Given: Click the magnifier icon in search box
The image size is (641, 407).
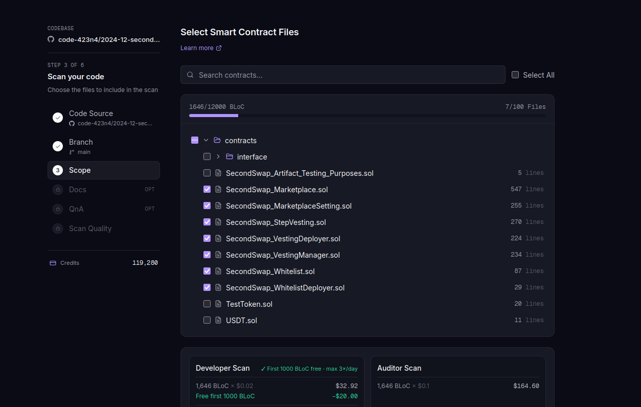Looking at the screenshot, I should pos(190,75).
